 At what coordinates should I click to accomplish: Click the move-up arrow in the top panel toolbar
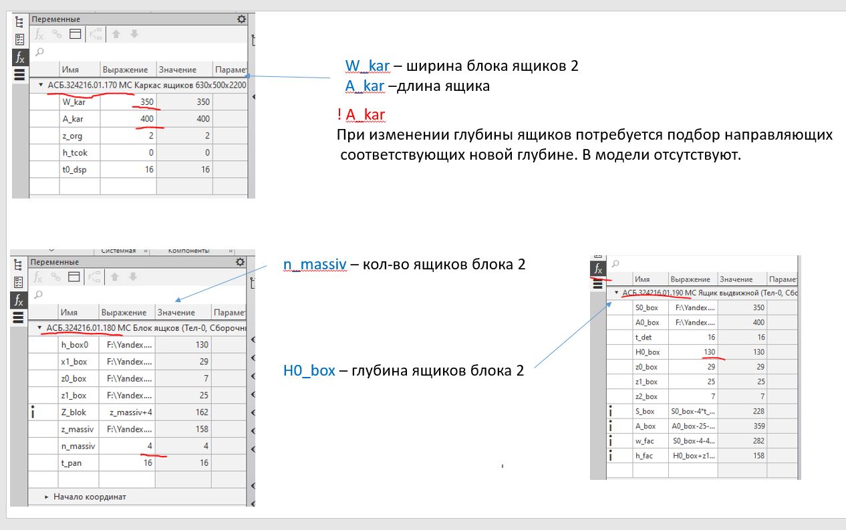click(116, 34)
